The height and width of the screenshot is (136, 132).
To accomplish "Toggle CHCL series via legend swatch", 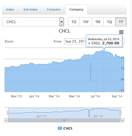I will click(60, 128).
